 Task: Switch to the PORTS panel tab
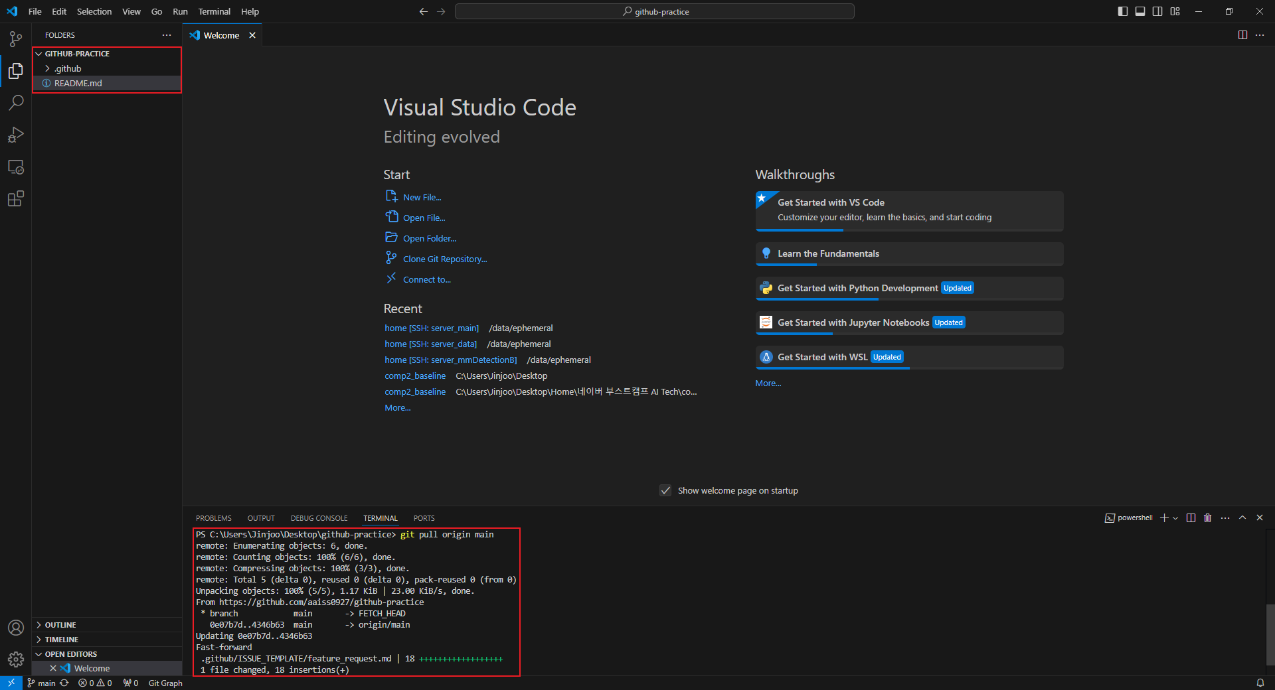tap(424, 518)
